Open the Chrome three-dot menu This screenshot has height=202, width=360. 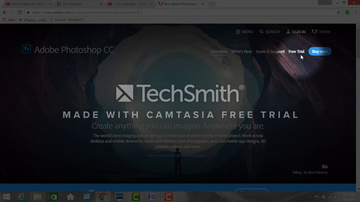point(355,12)
